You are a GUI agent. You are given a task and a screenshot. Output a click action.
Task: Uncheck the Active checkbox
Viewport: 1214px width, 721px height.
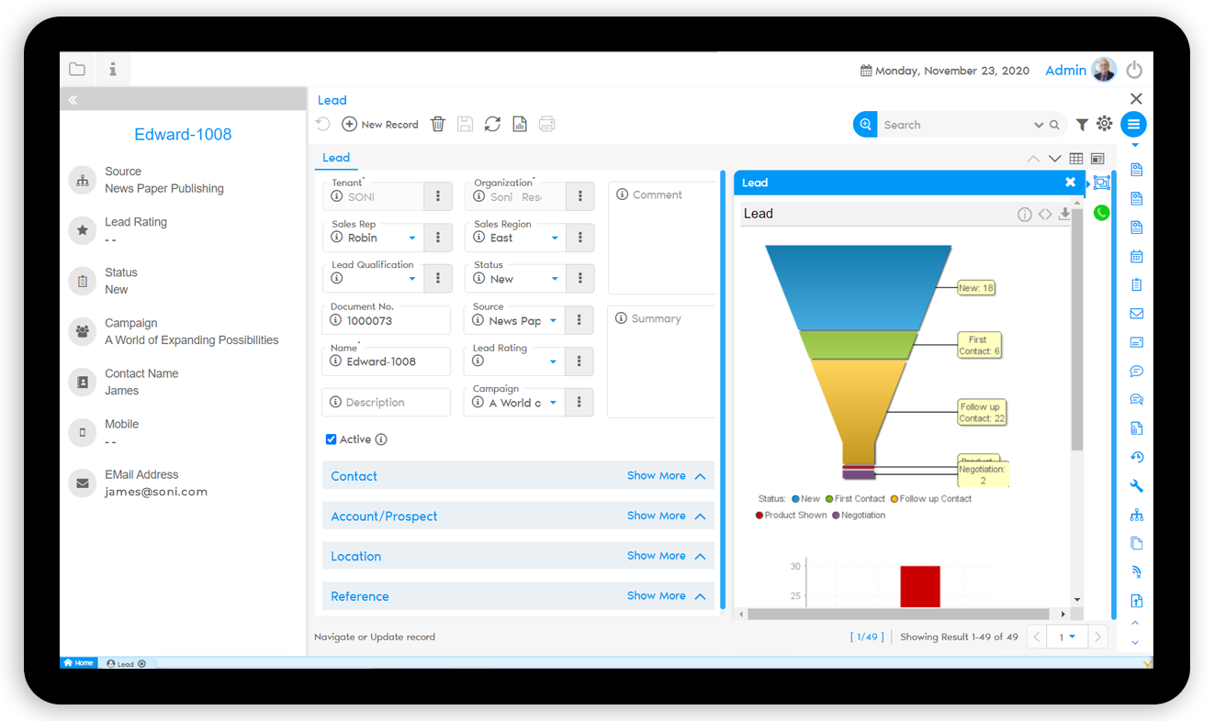point(331,439)
